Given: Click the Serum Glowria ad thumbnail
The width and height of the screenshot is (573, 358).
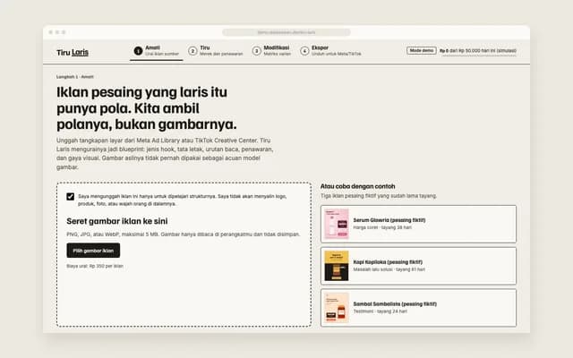Looking at the screenshot, I should (x=337, y=224).
